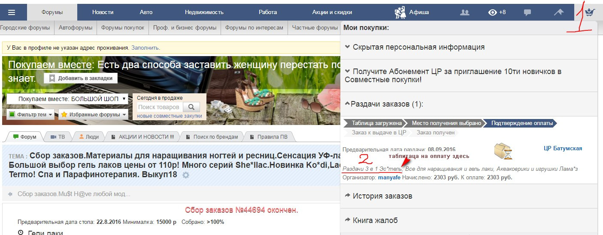Image resolution: width=603 pixels, height=235 pixels.
Task: Click the clock icon near Гели лаки
Action: click(21, 233)
